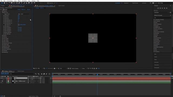Click About link for Form effect

pos(29,9)
